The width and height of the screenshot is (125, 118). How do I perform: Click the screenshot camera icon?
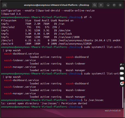(122, 68)
